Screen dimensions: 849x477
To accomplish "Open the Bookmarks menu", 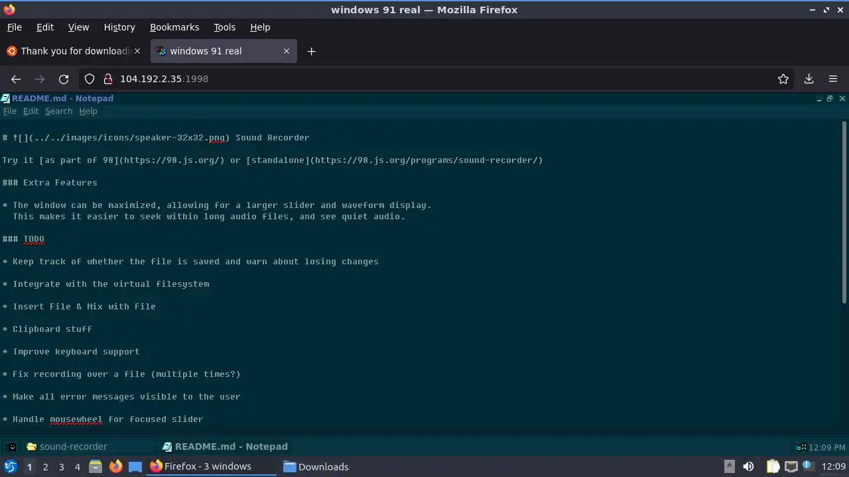I will (x=174, y=27).
